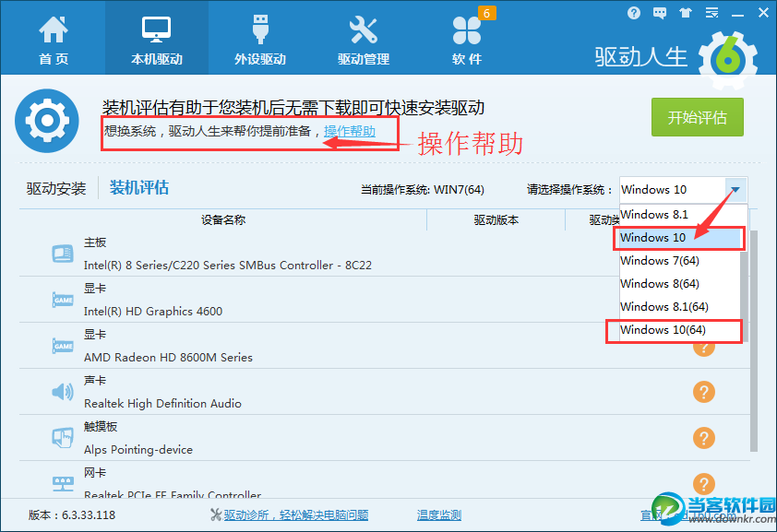Select AMD Radeon HD 8600M Series text
This screenshot has width=777, height=532.
tap(168, 358)
